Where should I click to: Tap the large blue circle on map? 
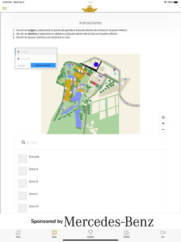(96, 65)
